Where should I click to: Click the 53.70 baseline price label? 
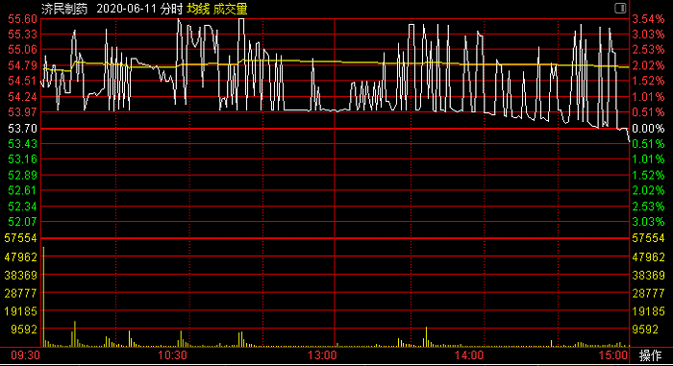pyautogui.click(x=23, y=129)
